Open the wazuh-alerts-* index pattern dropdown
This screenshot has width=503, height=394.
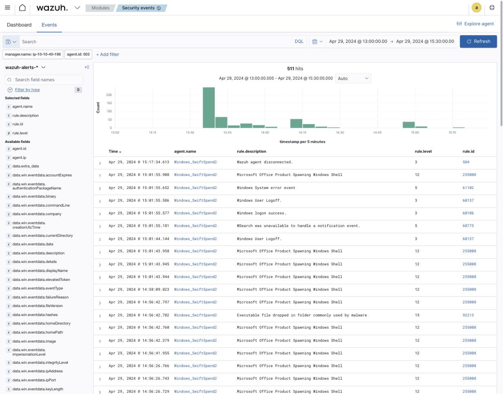[26, 67]
